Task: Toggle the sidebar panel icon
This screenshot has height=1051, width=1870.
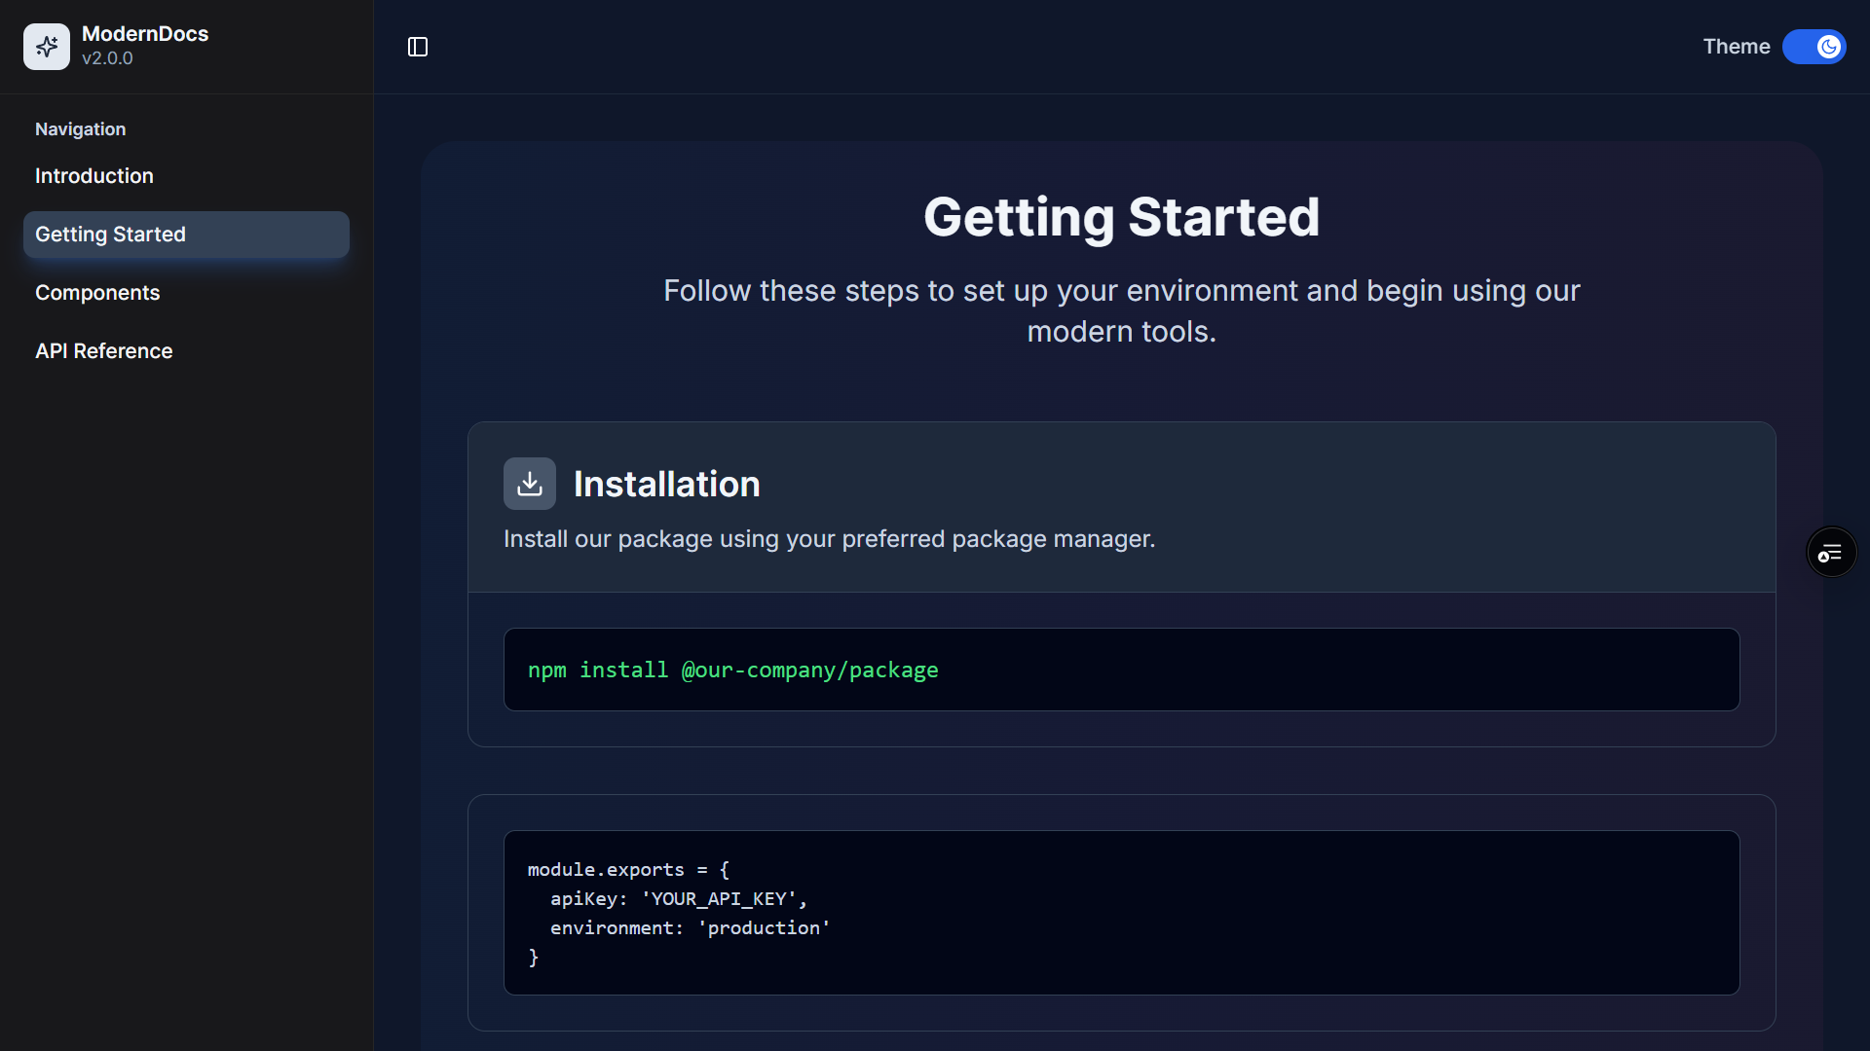Action: pos(418,47)
